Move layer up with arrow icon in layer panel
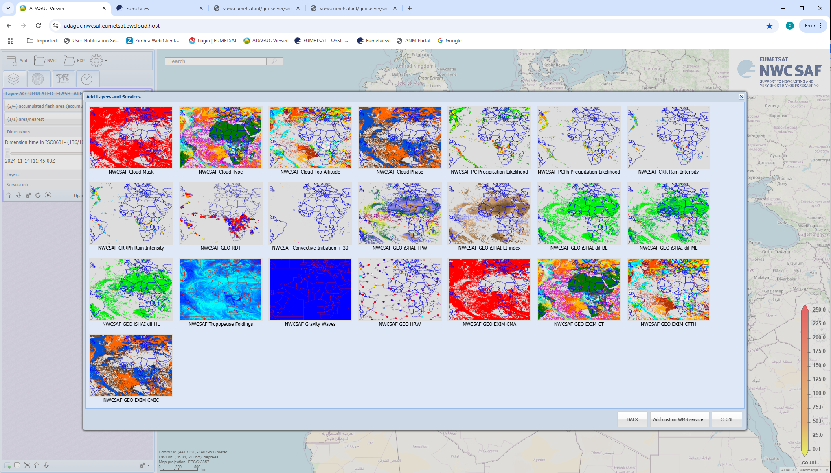This screenshot has width=831, height=473. coord(9,195)
